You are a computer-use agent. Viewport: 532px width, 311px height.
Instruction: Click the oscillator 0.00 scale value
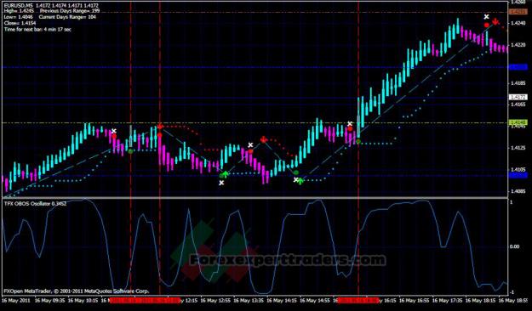[515, 246]
